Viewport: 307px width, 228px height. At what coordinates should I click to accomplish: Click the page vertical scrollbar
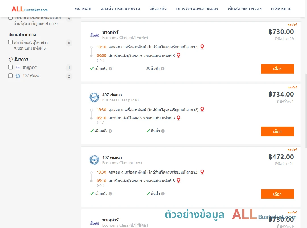(306, 111)
